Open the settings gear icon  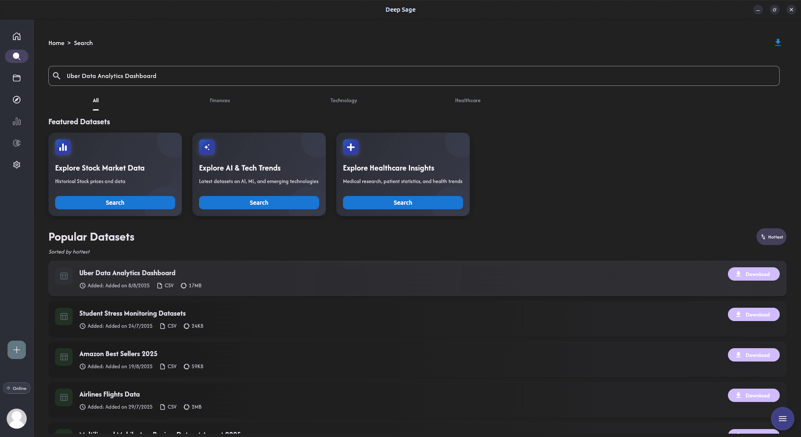point(17,165)
